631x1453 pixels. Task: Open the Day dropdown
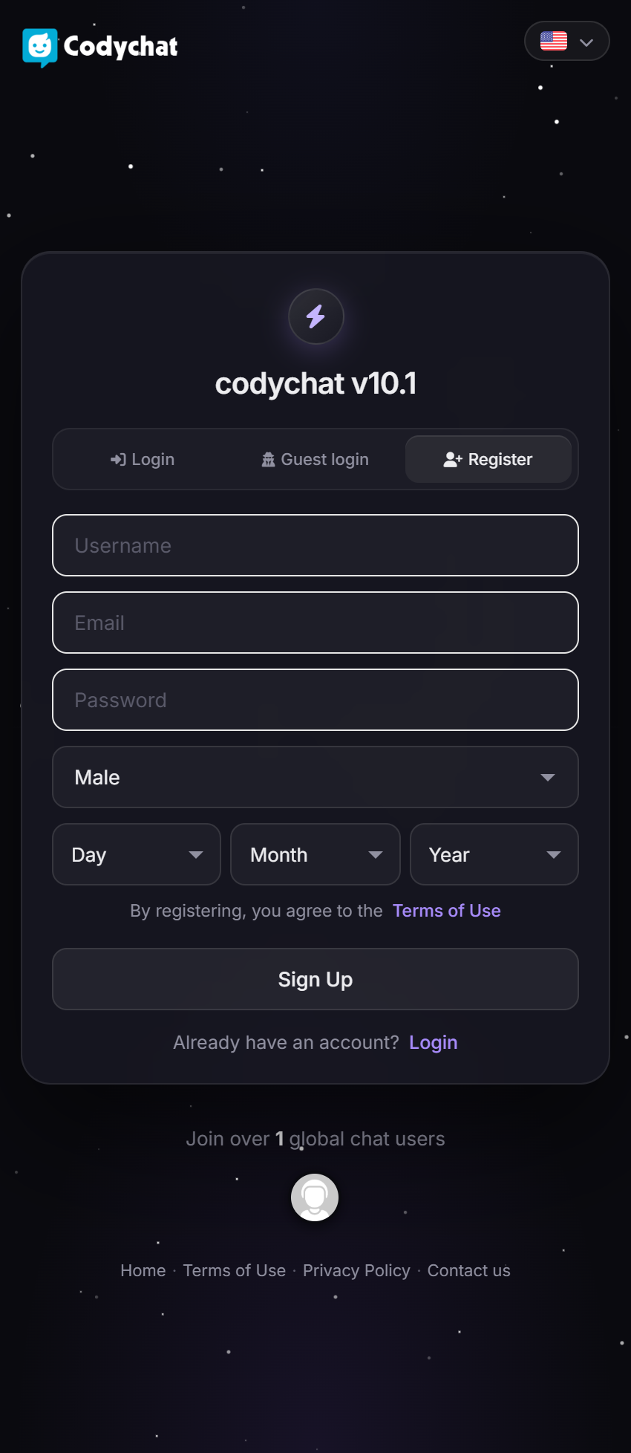pos(137,854)
